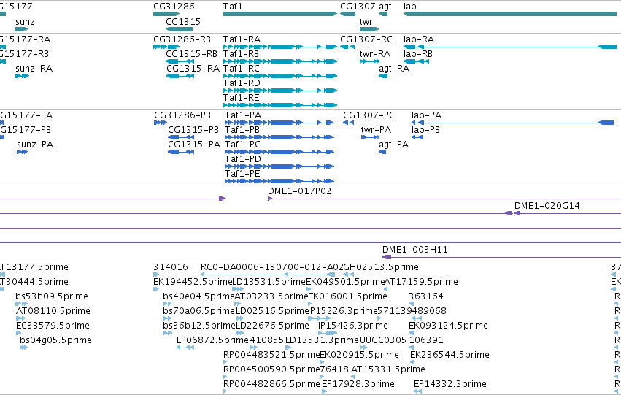Screen dimensions: 621x395
Task: Click the agt-PA protein label
Action: click(x=393, y=145)
